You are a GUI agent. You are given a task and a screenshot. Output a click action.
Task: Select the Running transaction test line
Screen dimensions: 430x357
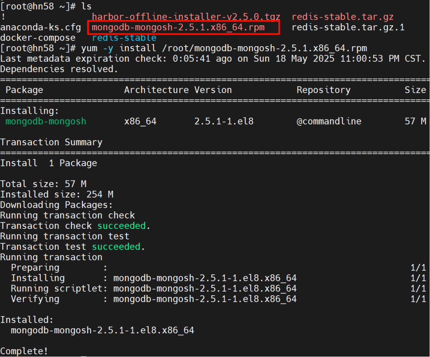pyautogui.click(x=65, y=236)
